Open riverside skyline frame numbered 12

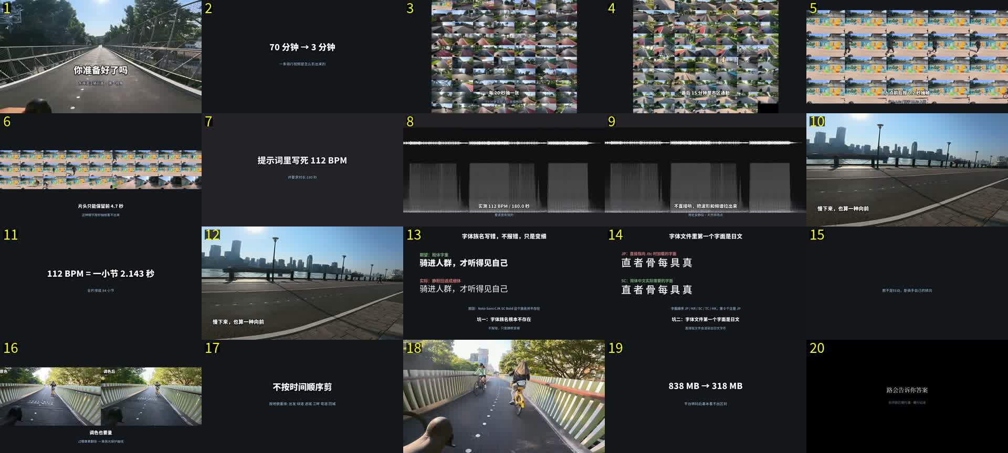(302, 283)
